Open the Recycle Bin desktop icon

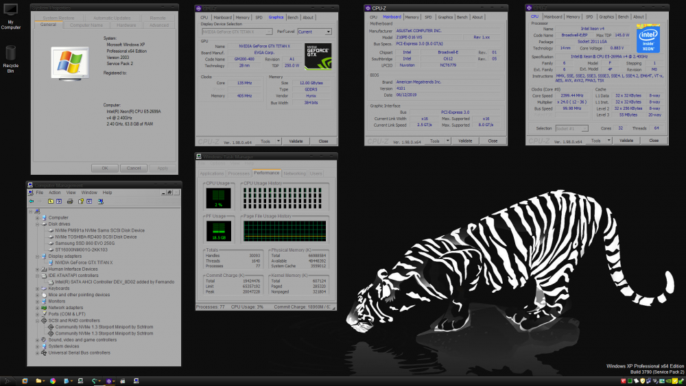[x=11, y=53]
